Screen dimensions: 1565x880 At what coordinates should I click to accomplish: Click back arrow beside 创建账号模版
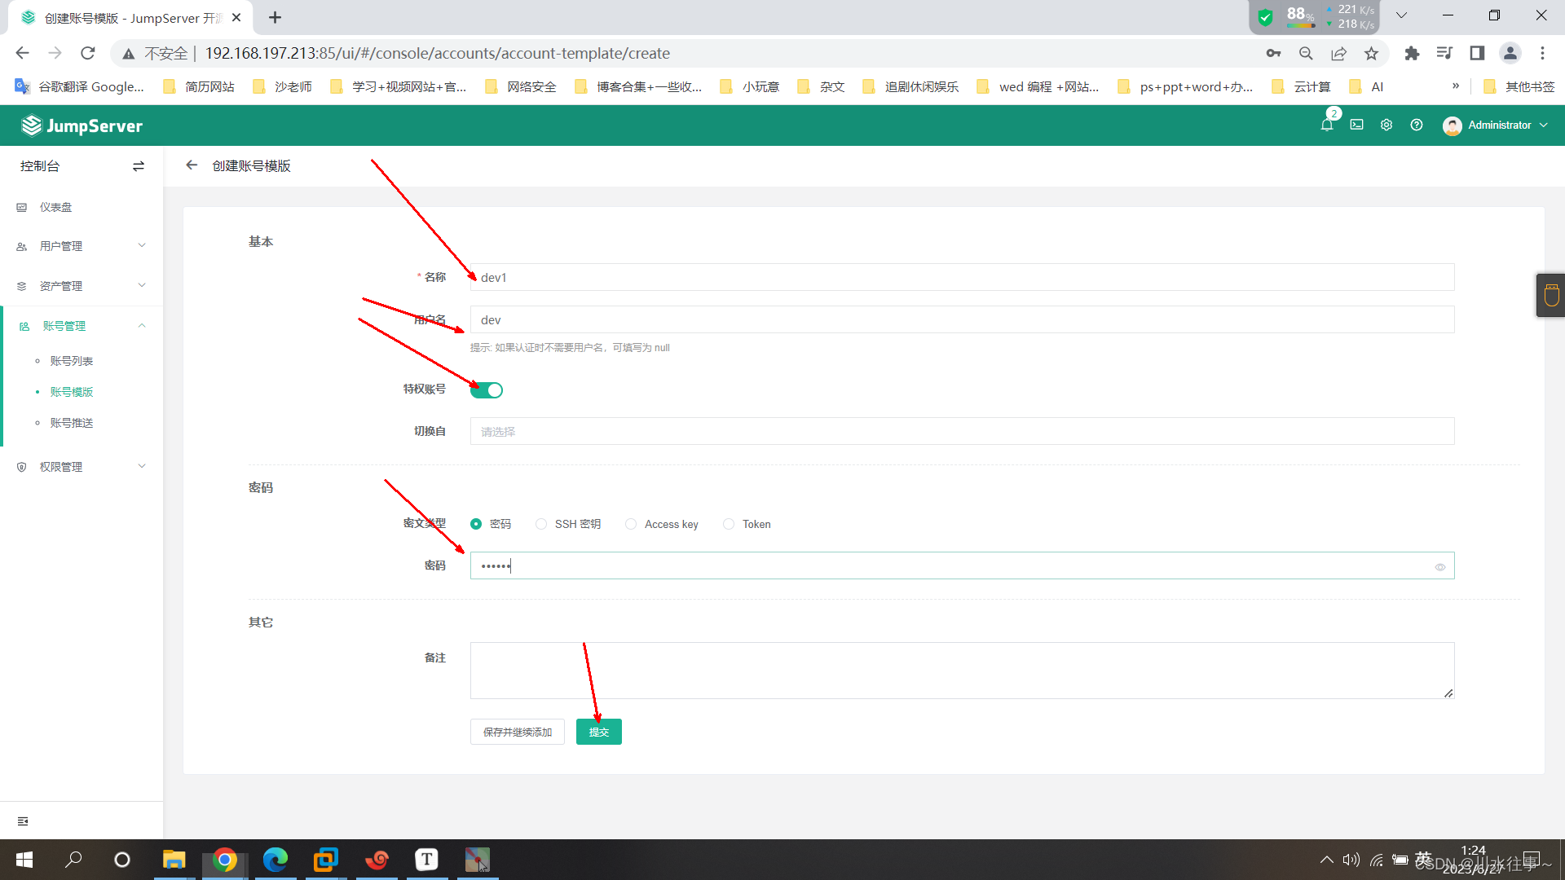(x=192, y=165)
